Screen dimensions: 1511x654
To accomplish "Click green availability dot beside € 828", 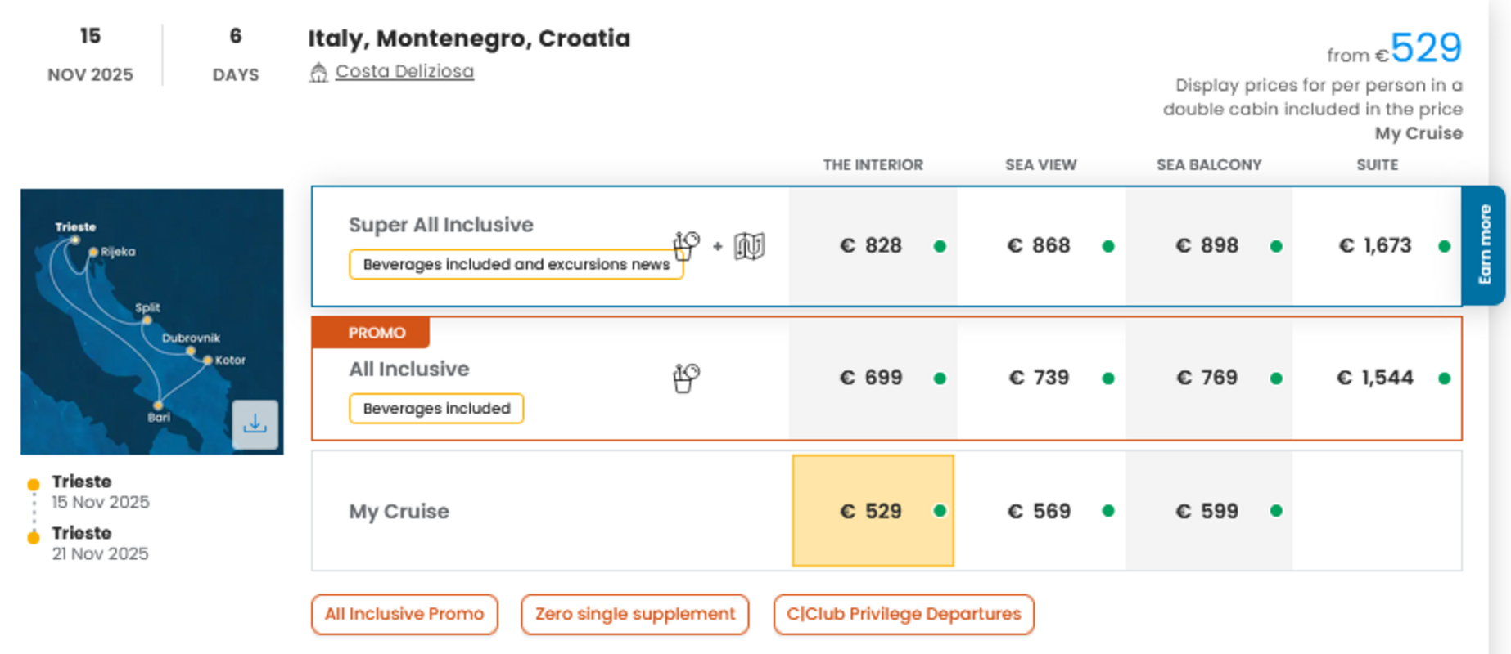I will pyautogui.click(x=940, y=246).
